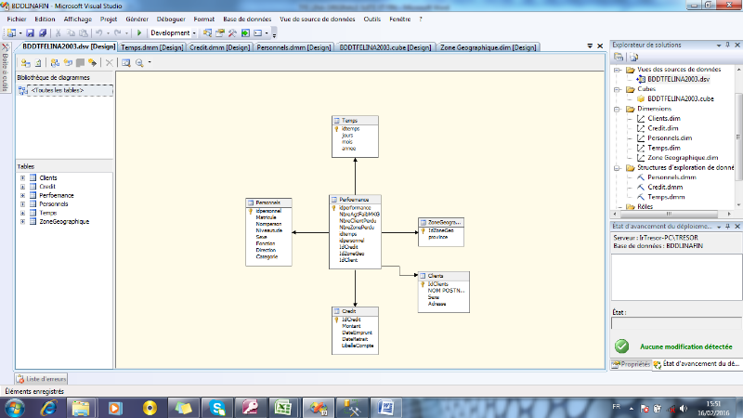
Task: Click the Undo arrow icon
Action: (98, 33)
